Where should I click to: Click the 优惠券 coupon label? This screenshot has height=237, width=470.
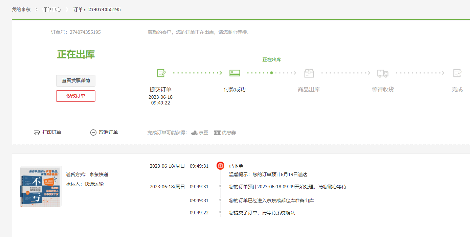click(229, 133)
